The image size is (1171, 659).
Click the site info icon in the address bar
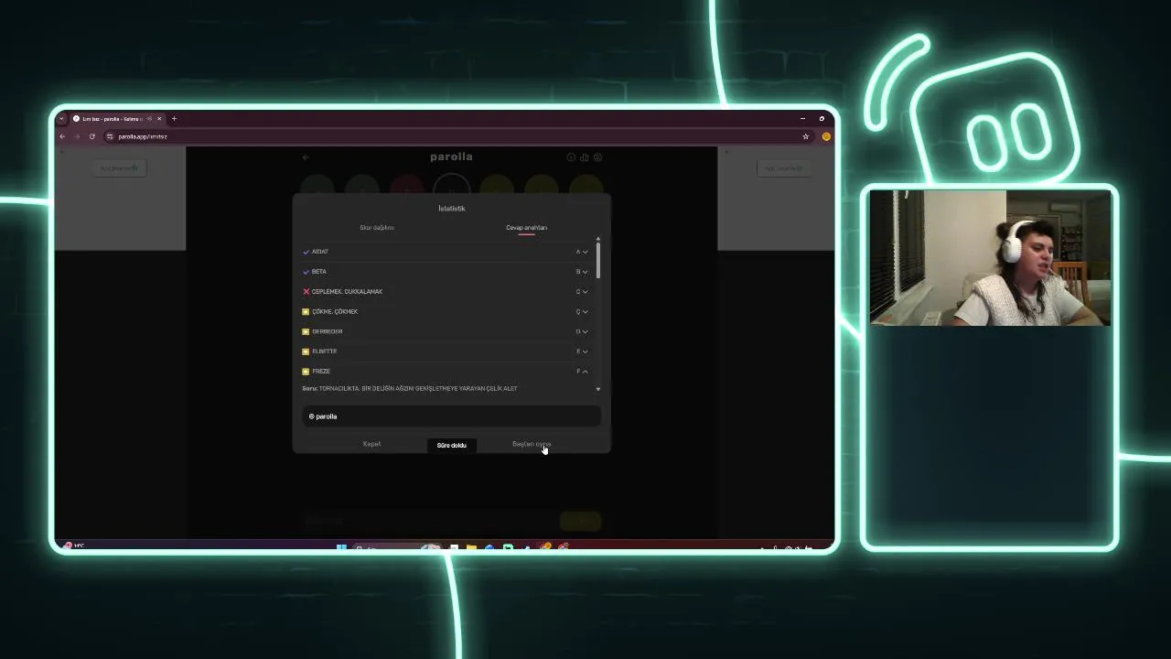pos(110,136)
